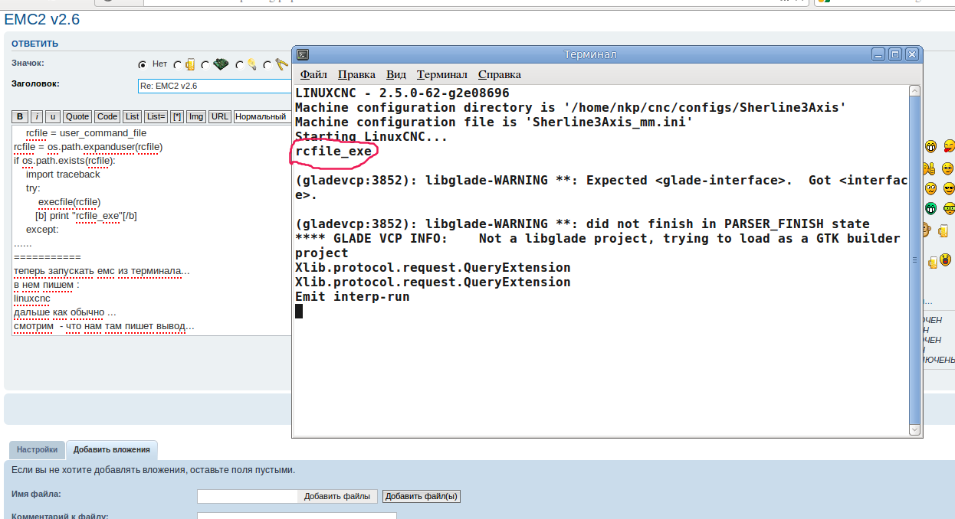The image size is (955, 519).
Task: Insert the green grinning smiley
Action: 931,207
